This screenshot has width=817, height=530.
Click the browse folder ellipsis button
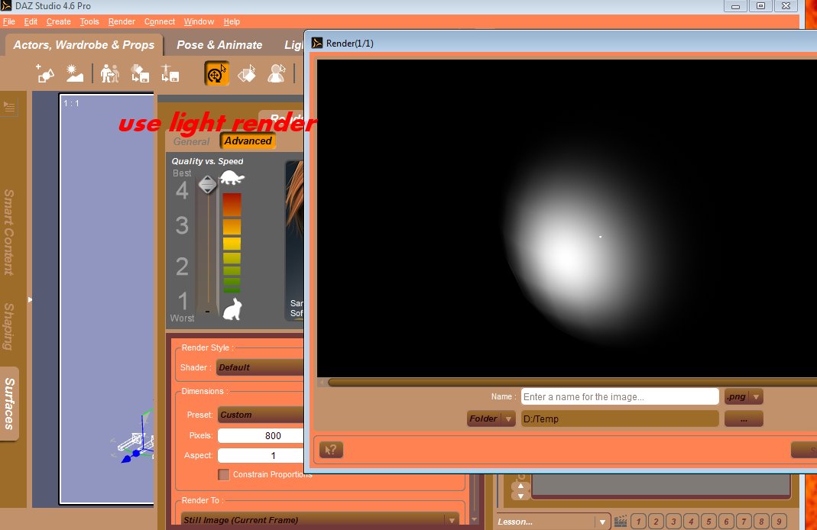[x=744, y=419]
